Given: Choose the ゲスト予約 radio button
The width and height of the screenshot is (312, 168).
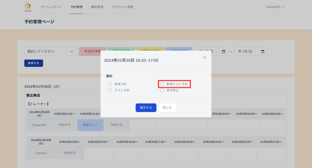Looking at the screenshot, I should [110, 90].
